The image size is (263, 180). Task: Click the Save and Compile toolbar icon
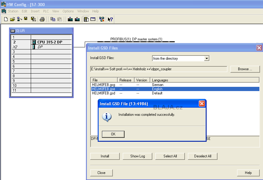(33, 19)
